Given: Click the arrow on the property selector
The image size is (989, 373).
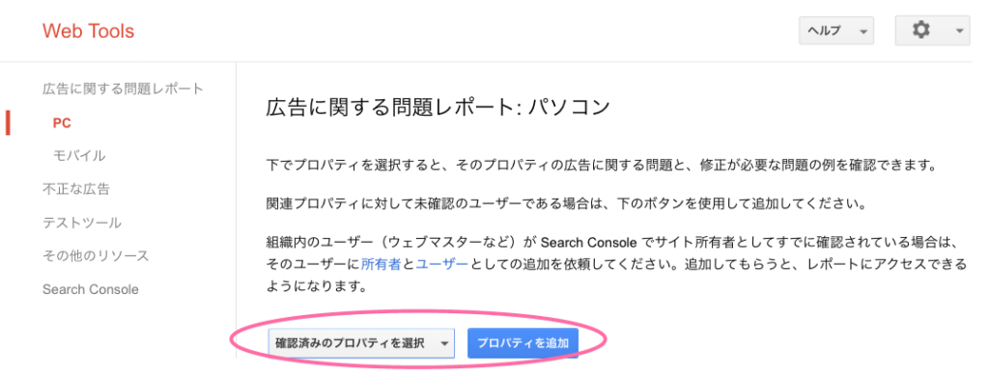Looking at the screenshot, I should point(444,344).
